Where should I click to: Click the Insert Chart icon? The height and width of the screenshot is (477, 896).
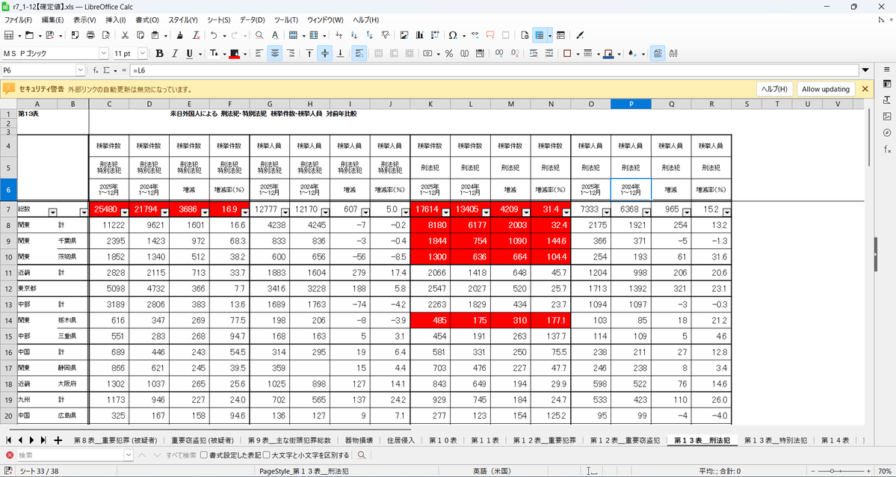click(420, 35)
